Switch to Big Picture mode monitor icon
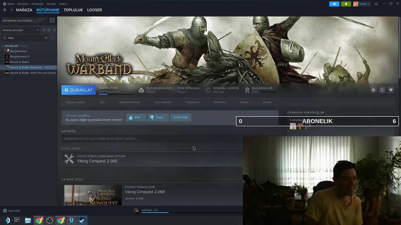Viewport: 401px width, 225px height. tap(376, 4)
